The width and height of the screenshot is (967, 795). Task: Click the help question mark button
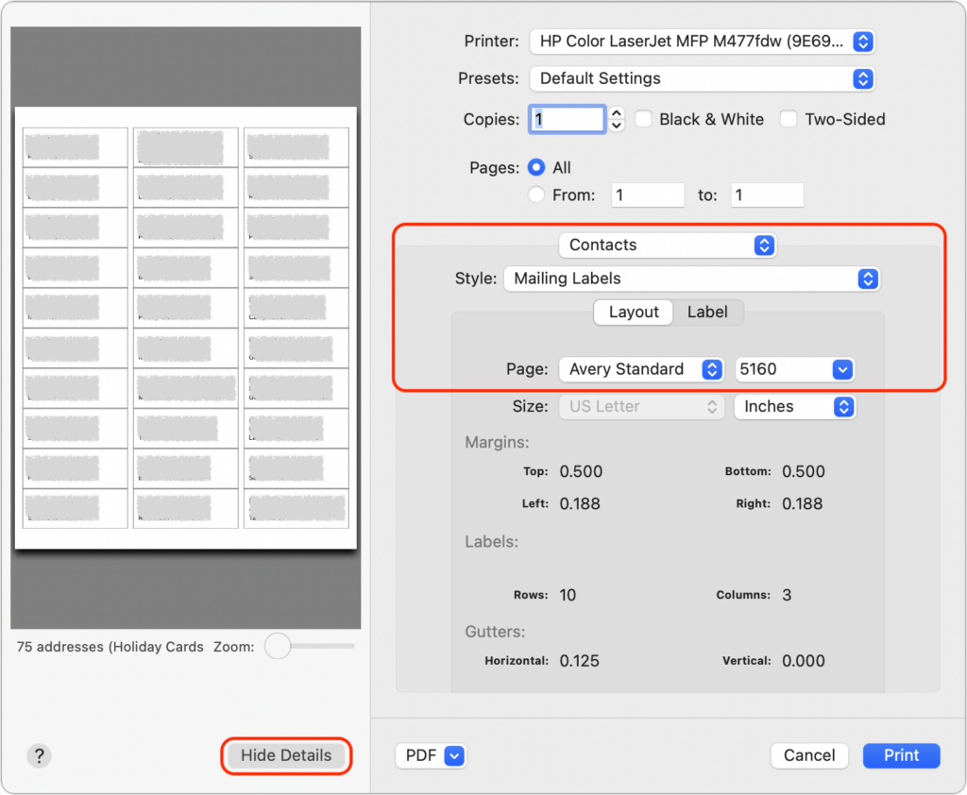[x=39, y=755]
